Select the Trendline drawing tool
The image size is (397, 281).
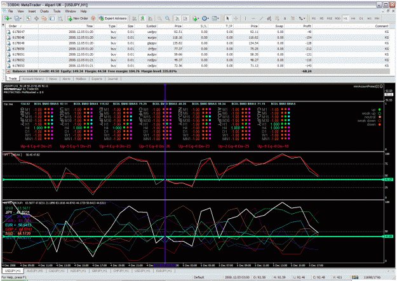click(261, 18)
